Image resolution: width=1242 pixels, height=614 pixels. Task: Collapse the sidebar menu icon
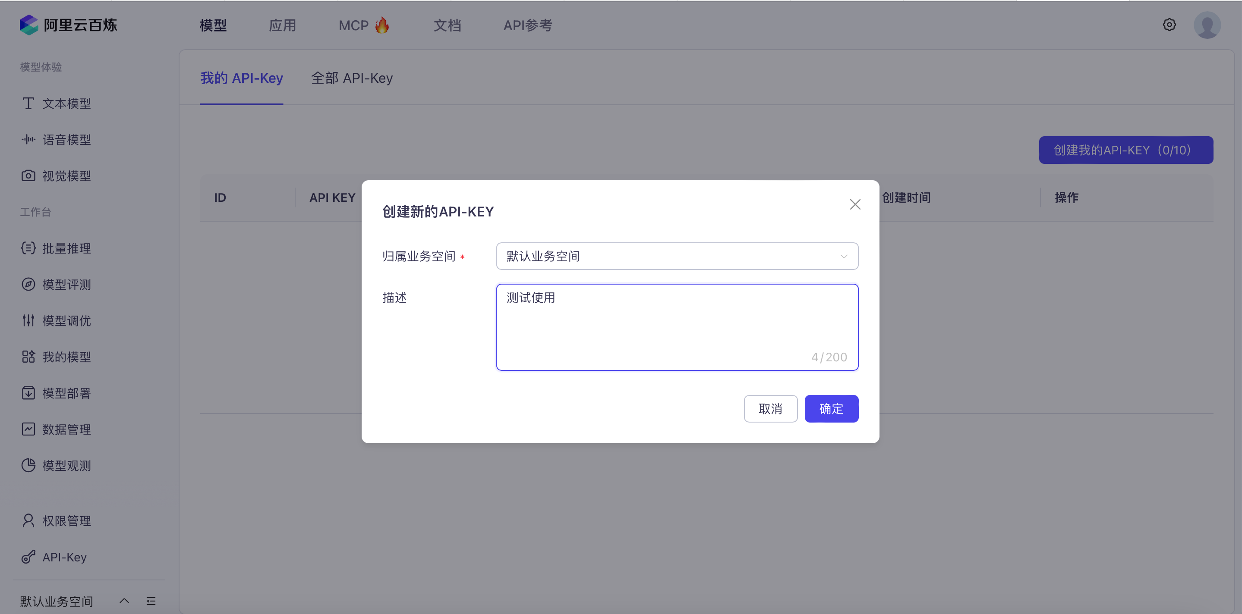coord(151,601)
